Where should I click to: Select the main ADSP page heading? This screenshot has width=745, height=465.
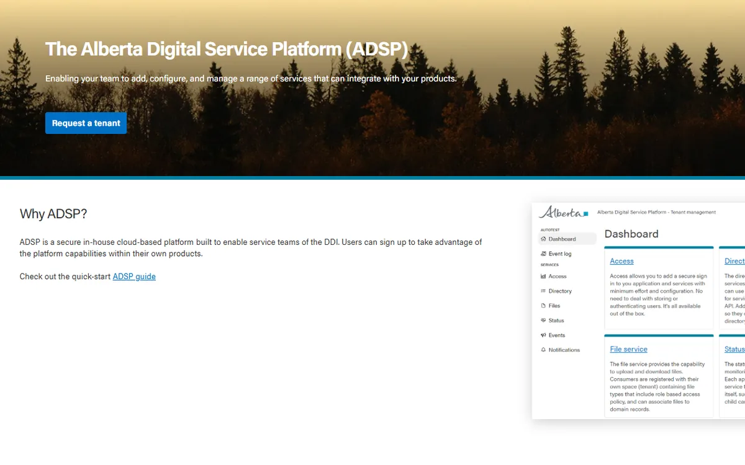pyautogui.click(x=227, y=49)
